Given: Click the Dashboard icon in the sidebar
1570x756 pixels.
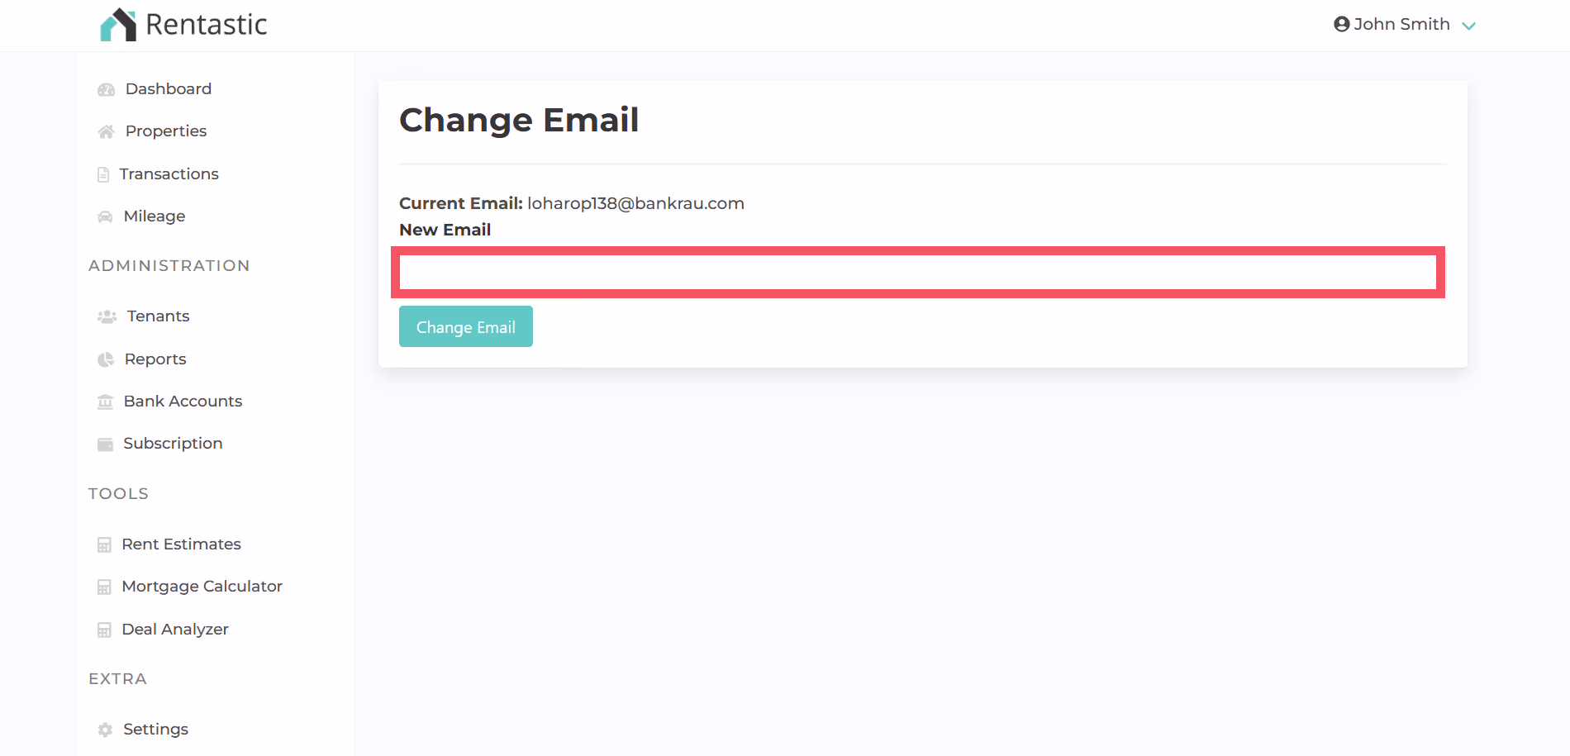Looking at the screenshot, I should [x=106, y=88].
